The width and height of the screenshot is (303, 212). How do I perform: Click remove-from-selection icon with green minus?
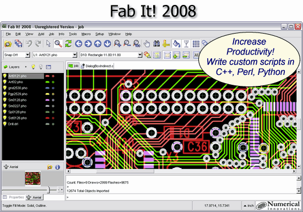click(186, 55)
